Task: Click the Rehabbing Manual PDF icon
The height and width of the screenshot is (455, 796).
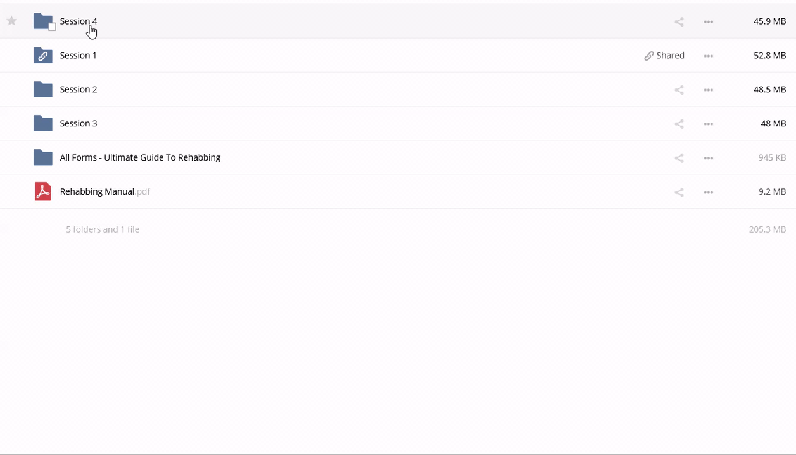Action: [42, 191]
